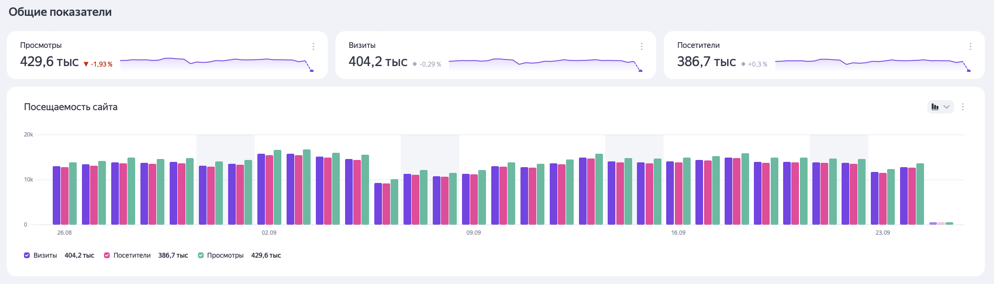Click the 16.09 axis date label
The height and width of the screenshot is (284, 994).
coord(678,233)
